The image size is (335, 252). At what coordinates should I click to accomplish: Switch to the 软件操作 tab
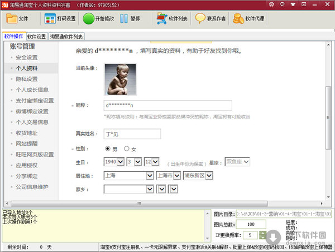13,36
